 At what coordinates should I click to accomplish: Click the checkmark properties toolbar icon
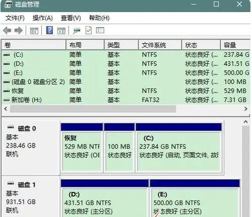coord(89,30)
